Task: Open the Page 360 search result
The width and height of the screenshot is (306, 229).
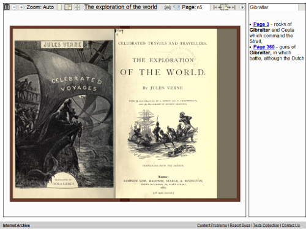Action: tap(264, 47)
